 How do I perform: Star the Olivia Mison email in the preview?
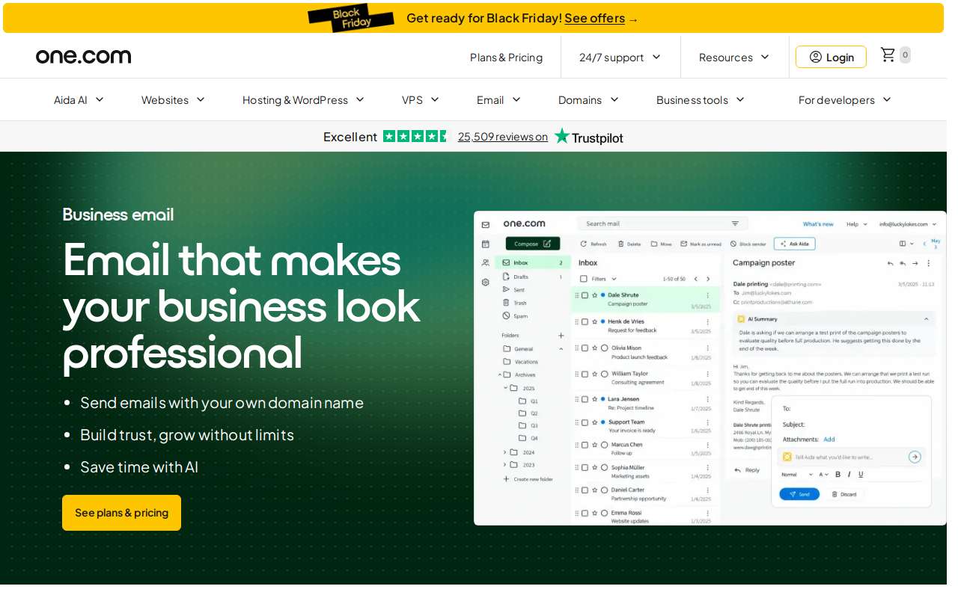pos(594,348)
